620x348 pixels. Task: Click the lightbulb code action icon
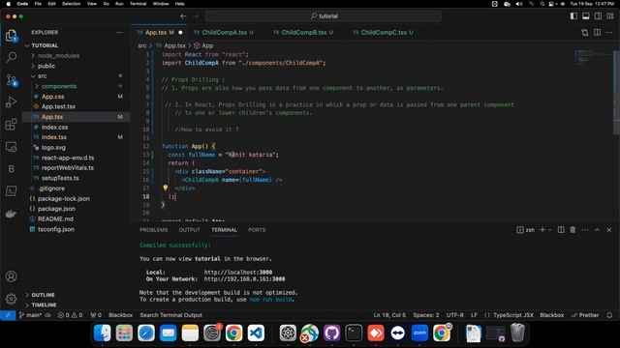(x=166, y=188)
